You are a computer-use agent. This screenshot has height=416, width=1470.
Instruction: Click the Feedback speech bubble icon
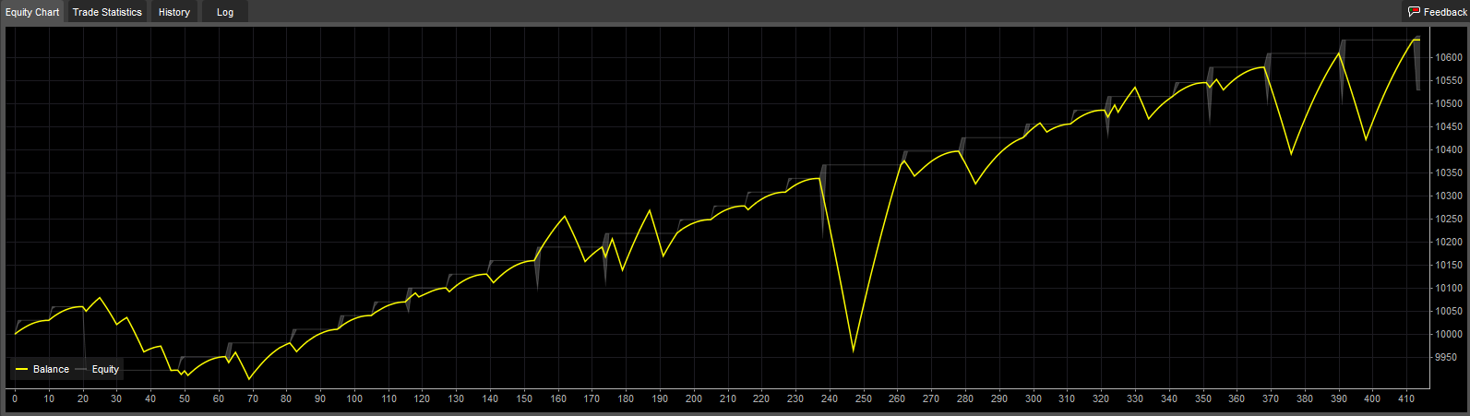[1414, 12]
